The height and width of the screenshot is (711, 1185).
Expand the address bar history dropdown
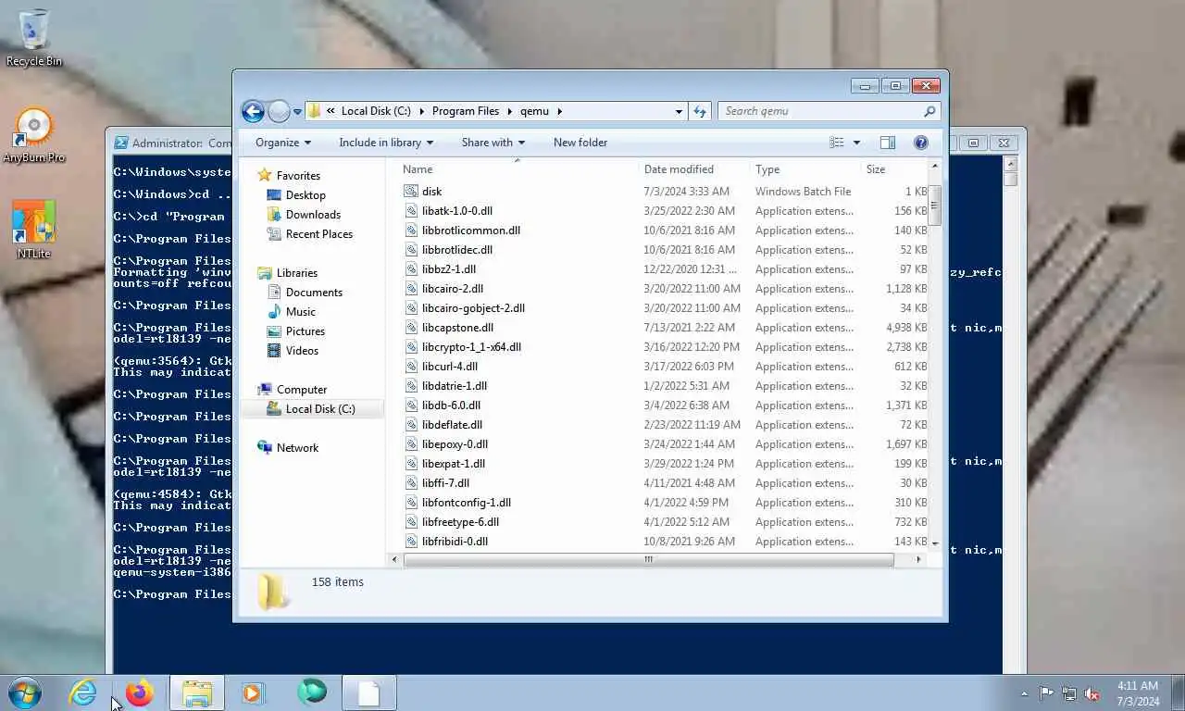tap(679, 111)
